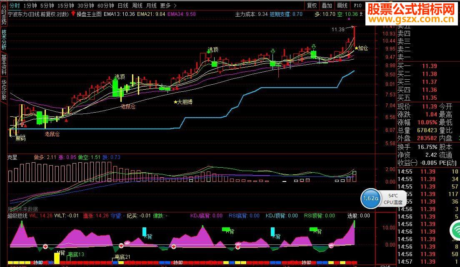
Task: Click the 股票公式指标网 website banner
Action: [411, 13]
